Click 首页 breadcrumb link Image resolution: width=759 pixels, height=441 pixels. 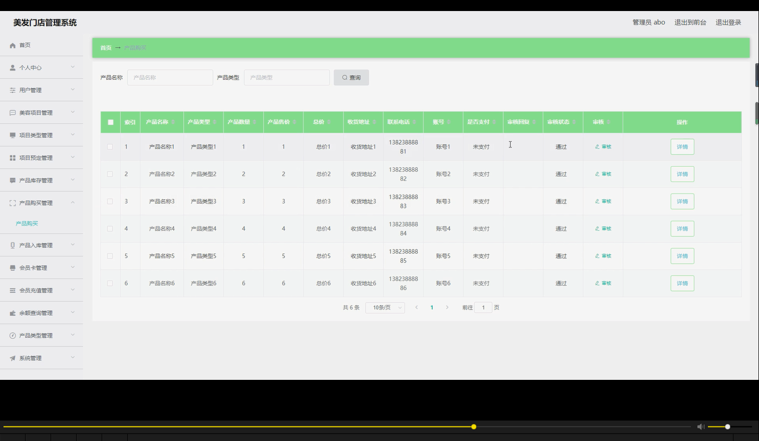click(106, 48)
